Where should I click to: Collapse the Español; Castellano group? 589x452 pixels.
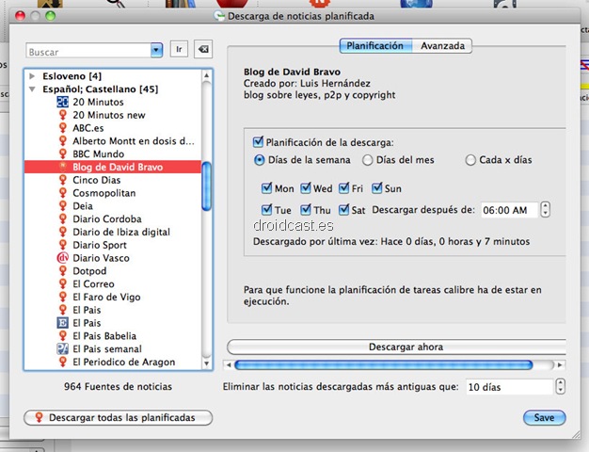tap(33, 89)
